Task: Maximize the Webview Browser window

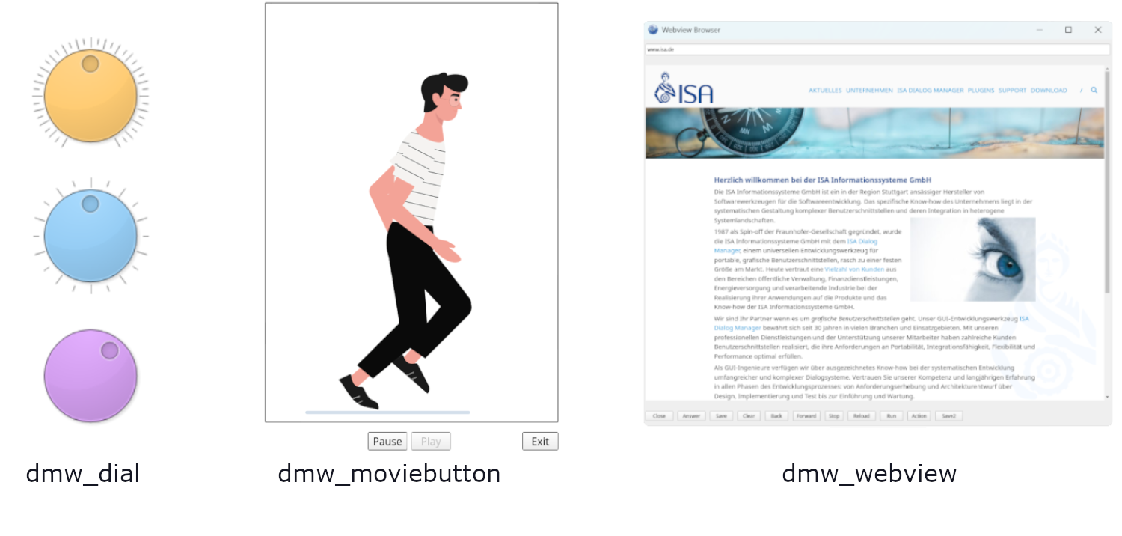Action: (x=1068, y=30)
